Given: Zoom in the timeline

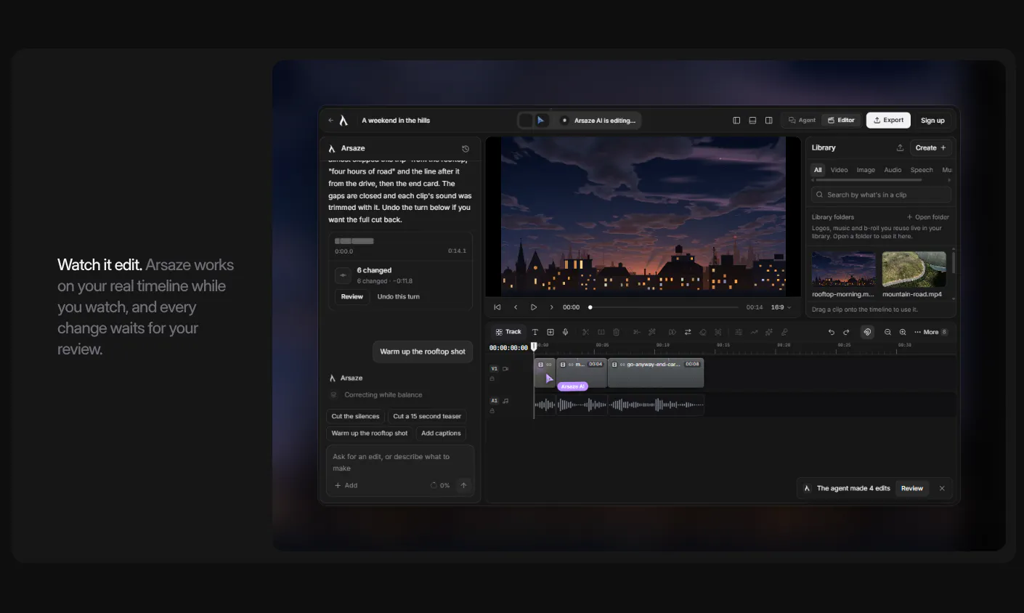Looking at the screenshot, I should point(903,332).
